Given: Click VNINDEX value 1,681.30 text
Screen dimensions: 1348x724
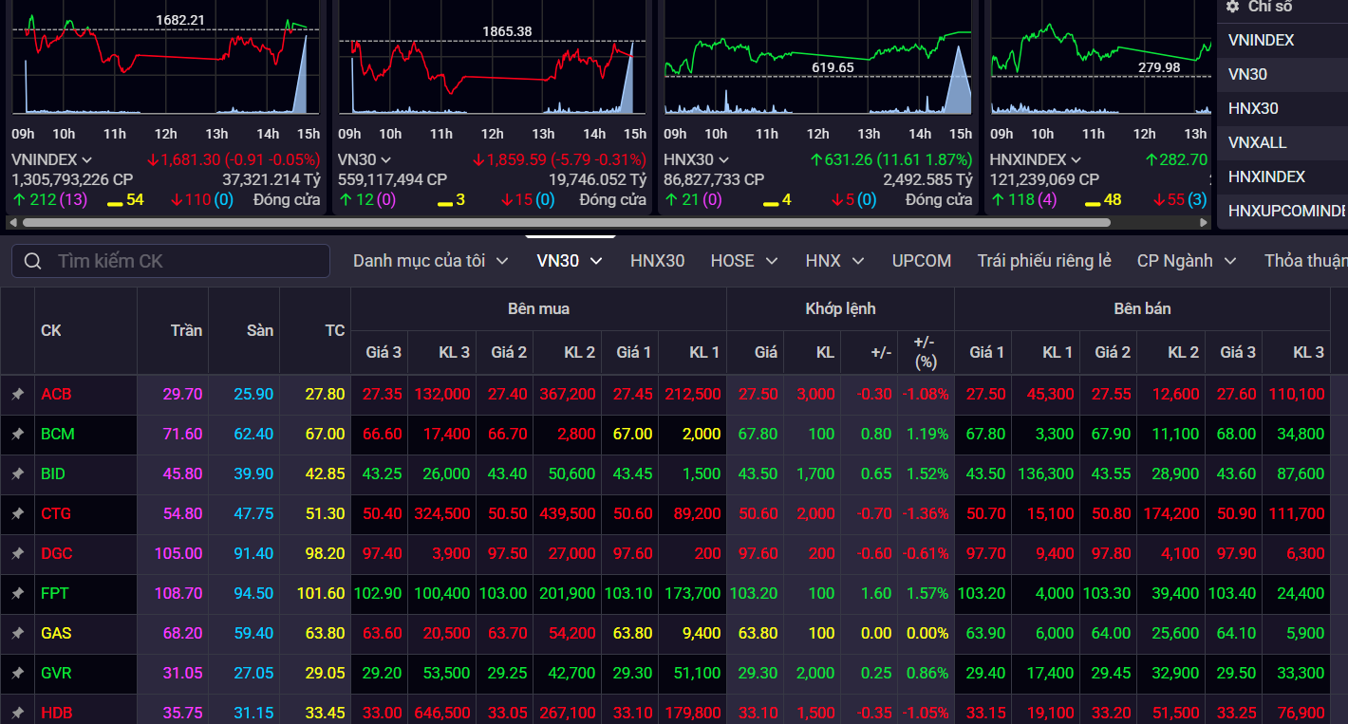Looking at the screenshot, I should (x=191, y=159).
